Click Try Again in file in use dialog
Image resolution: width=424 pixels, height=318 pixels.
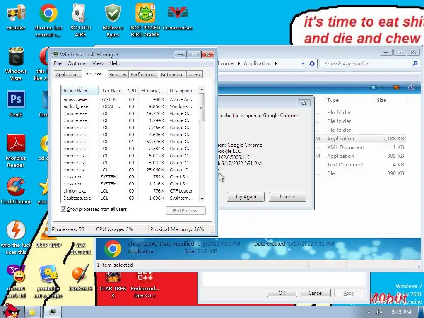[246, 197]
